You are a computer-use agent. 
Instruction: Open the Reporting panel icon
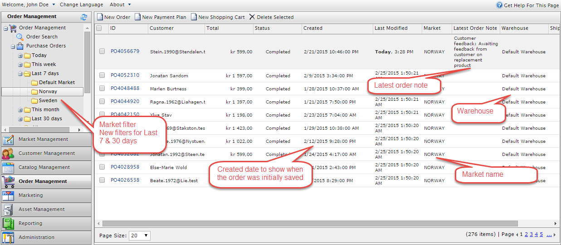8,224
